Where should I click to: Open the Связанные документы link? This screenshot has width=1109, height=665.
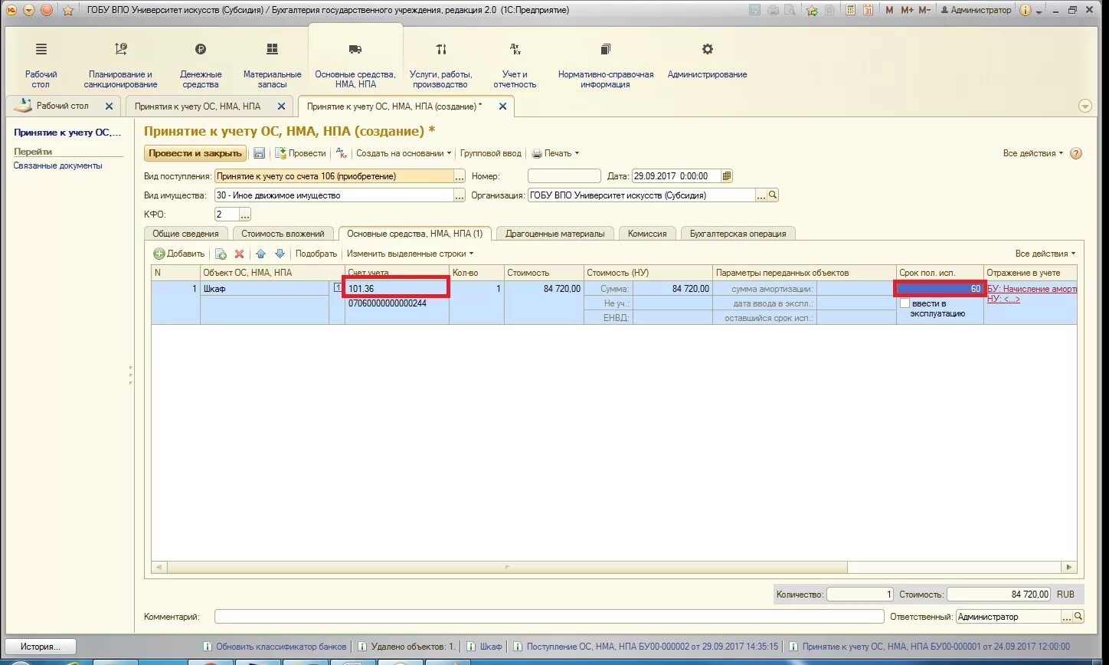[x=57, y=165]
